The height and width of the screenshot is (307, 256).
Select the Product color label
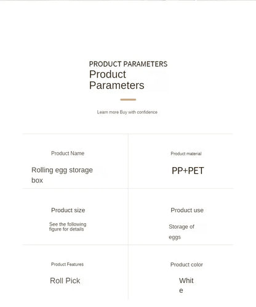click(186, 264)
